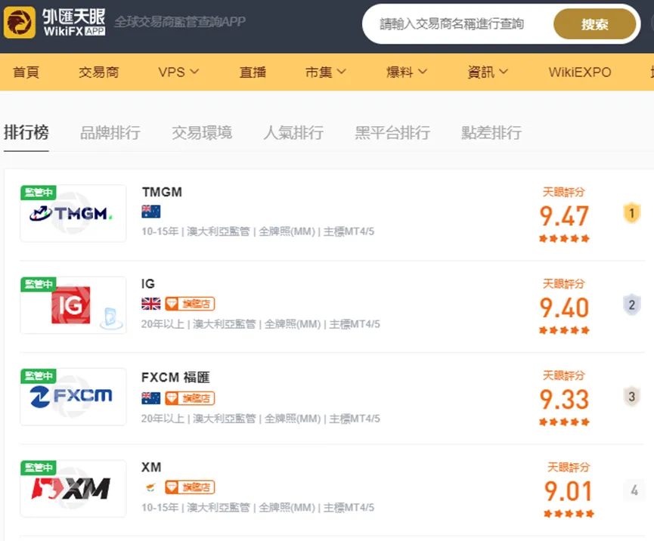This screenshot has width=654, height=541.
Task: Switch to the 點差排行 tab
Action: (491, 132)
